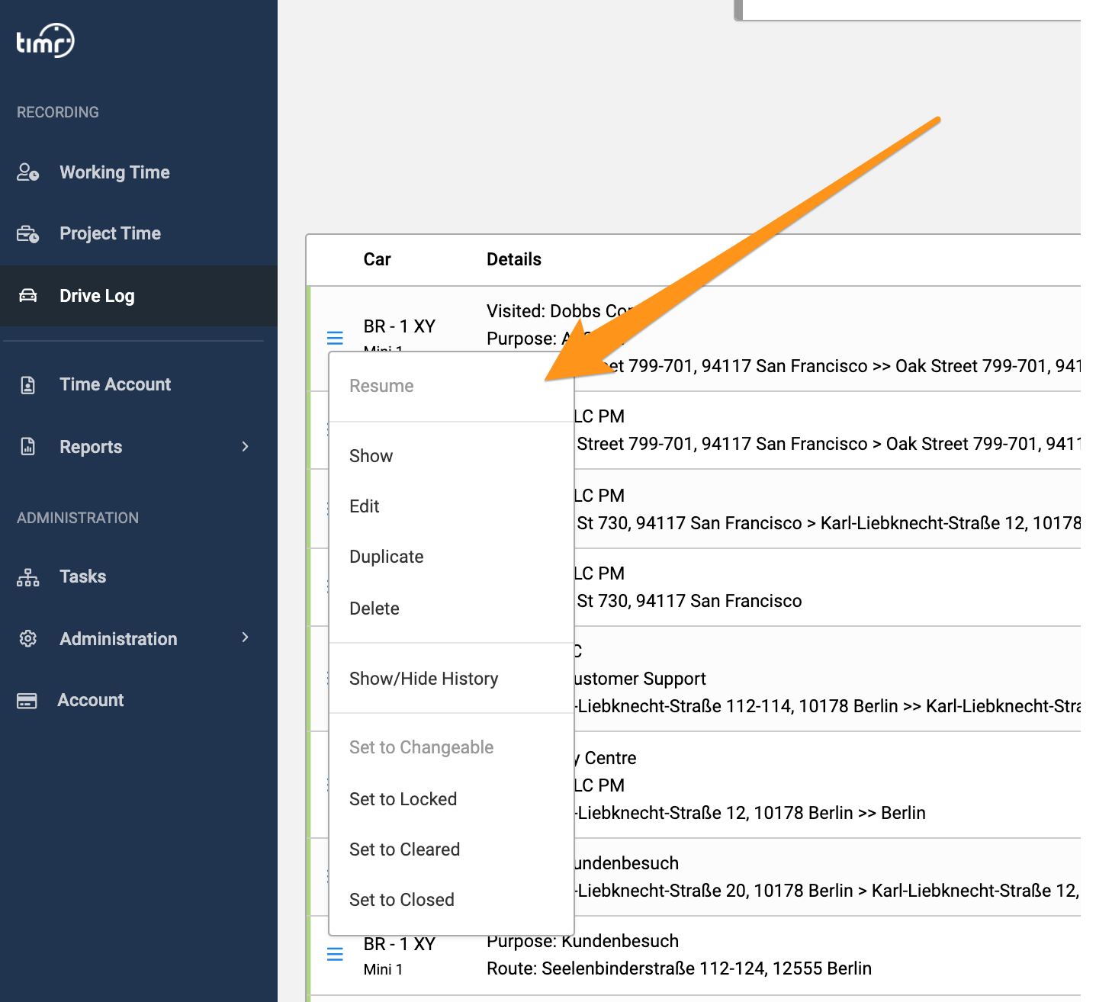The image size is (1112, 1002).
Task: Click the Reports chart-file icon
Action: [x=28, y=447]
